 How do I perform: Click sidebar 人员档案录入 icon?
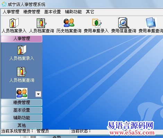click(x=22, y=50)
